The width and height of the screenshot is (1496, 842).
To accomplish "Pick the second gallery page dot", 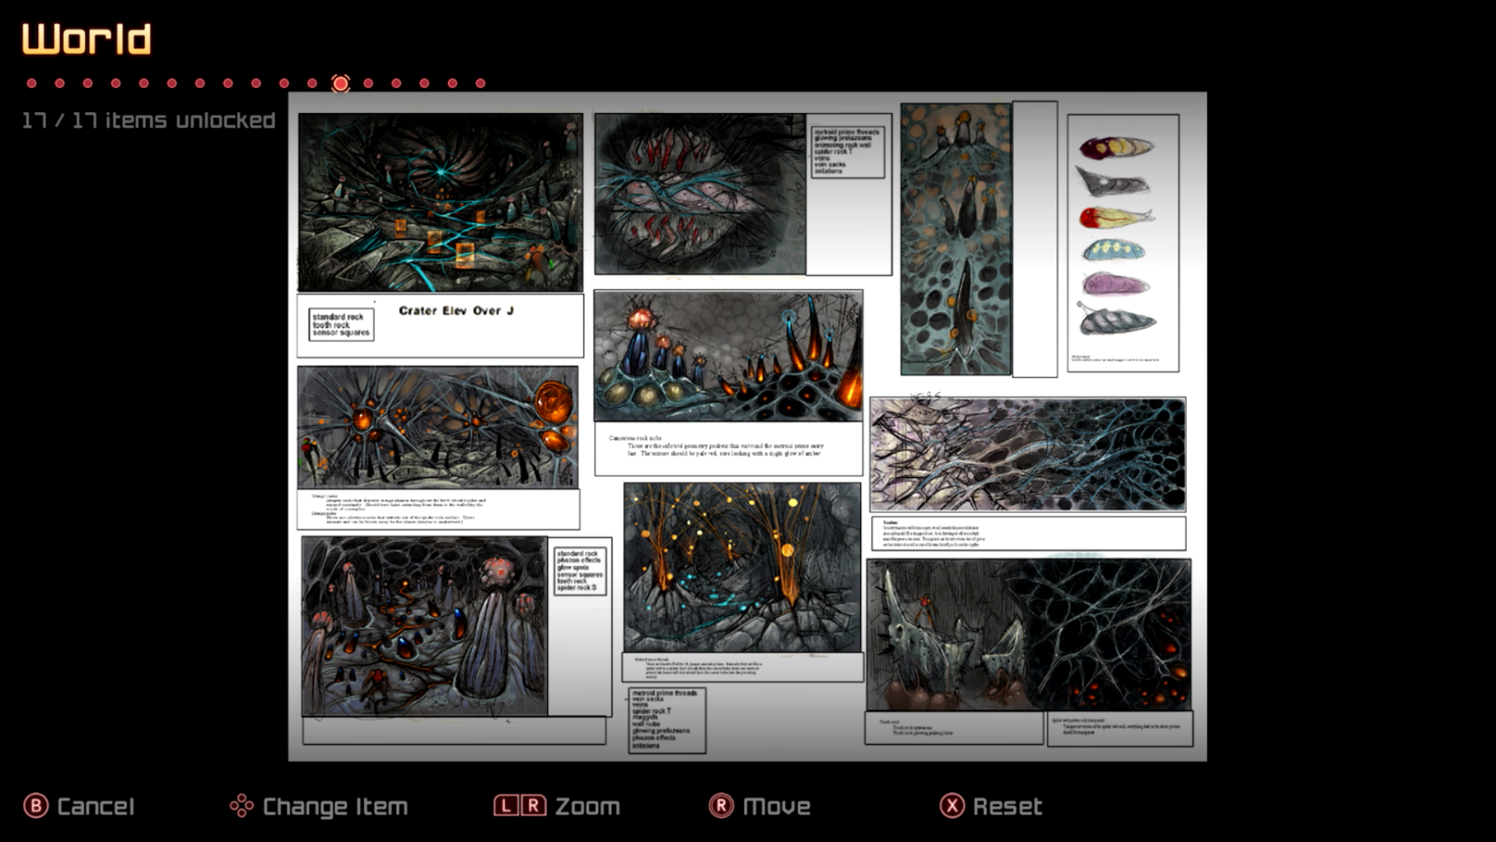I will [60, 83].
